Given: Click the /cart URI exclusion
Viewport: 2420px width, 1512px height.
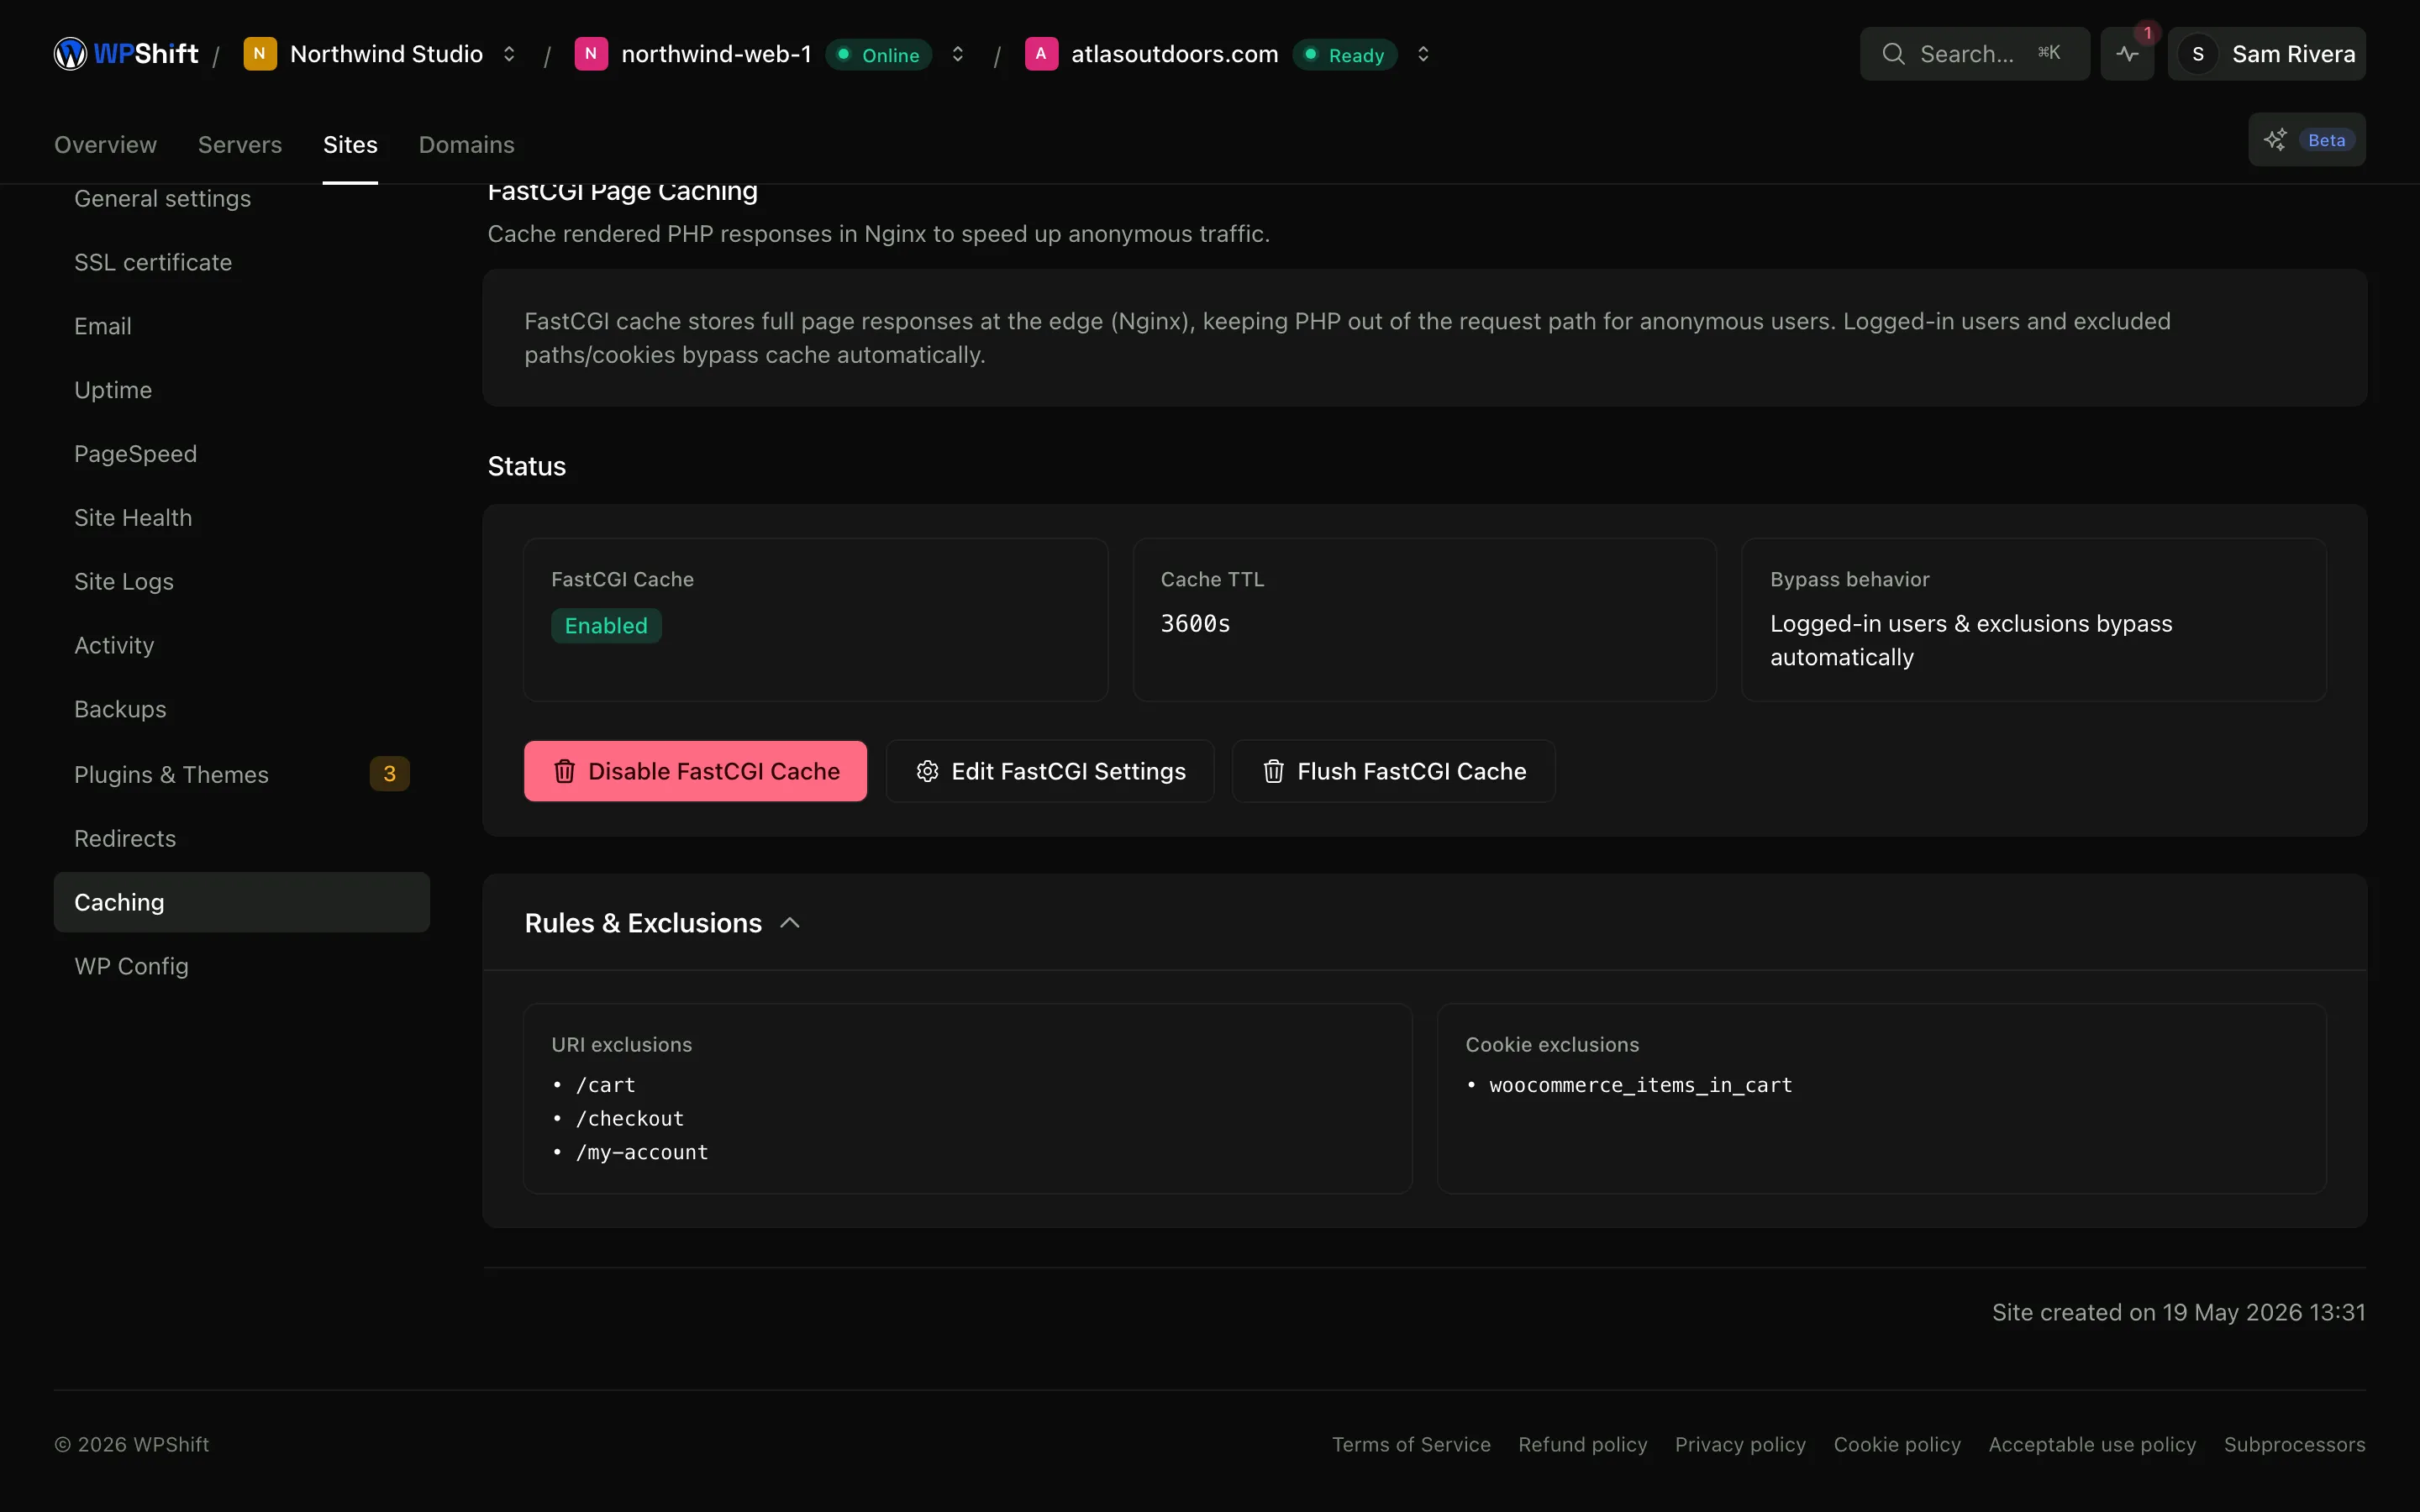Looking at the screenshot, I should click(605, 1085).
